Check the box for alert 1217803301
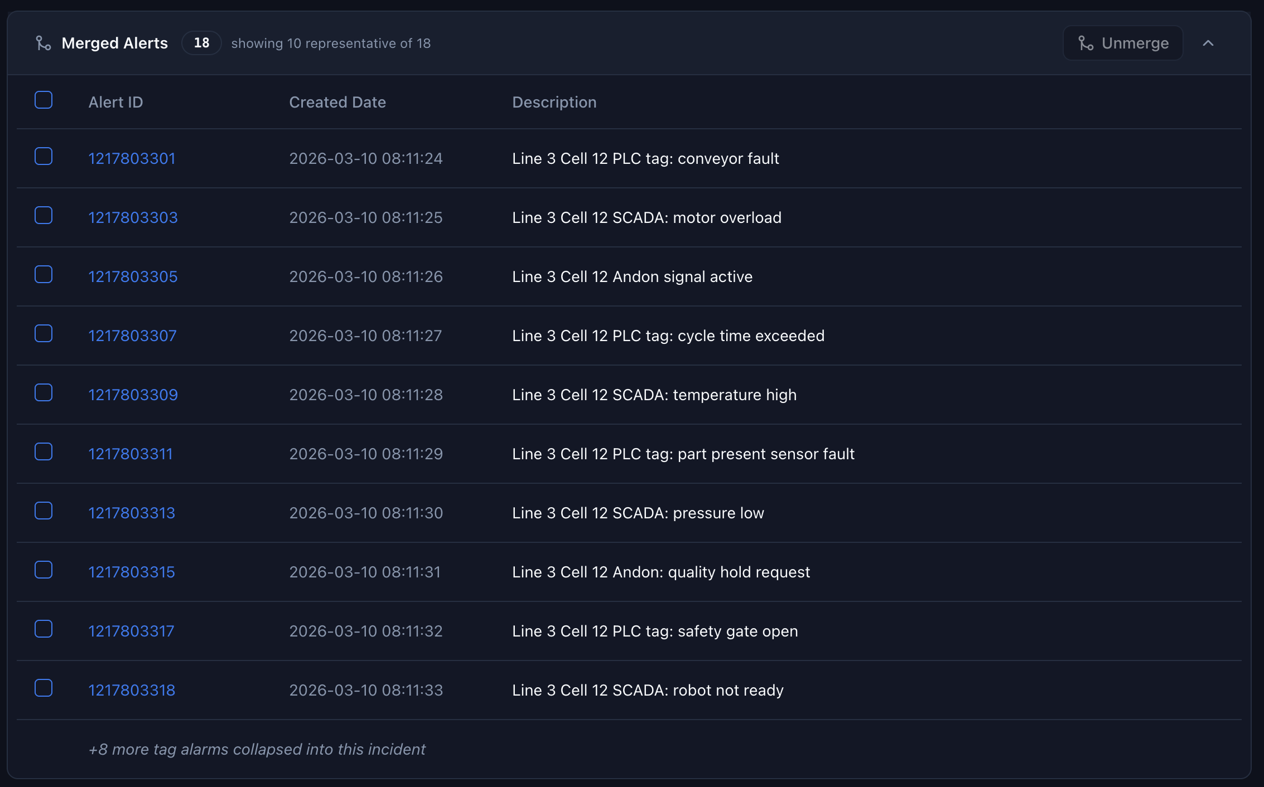This screenshot has width=1264, height=787. [44, 157]
